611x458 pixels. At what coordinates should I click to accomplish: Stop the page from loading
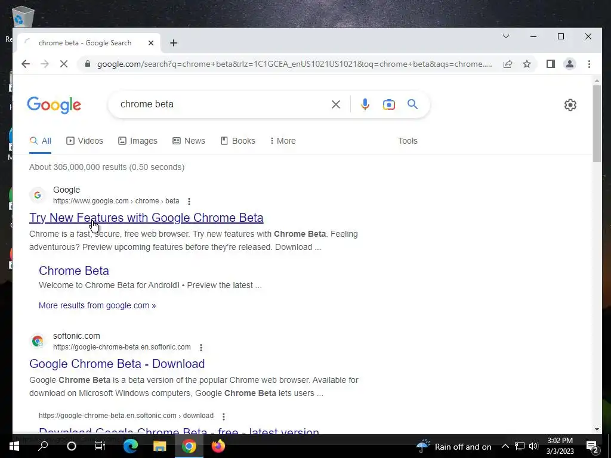coord(64,64)
